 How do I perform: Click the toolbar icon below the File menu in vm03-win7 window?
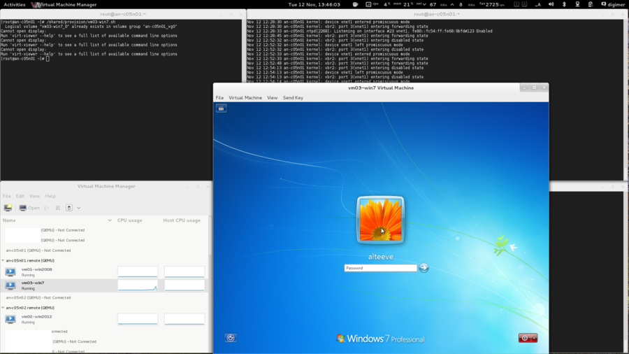click(x=221, y=108)
